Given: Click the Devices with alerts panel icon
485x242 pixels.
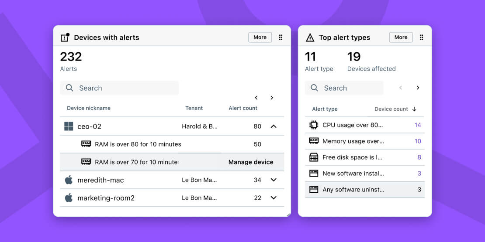Looking at the screenshot, I should (65, 37).
